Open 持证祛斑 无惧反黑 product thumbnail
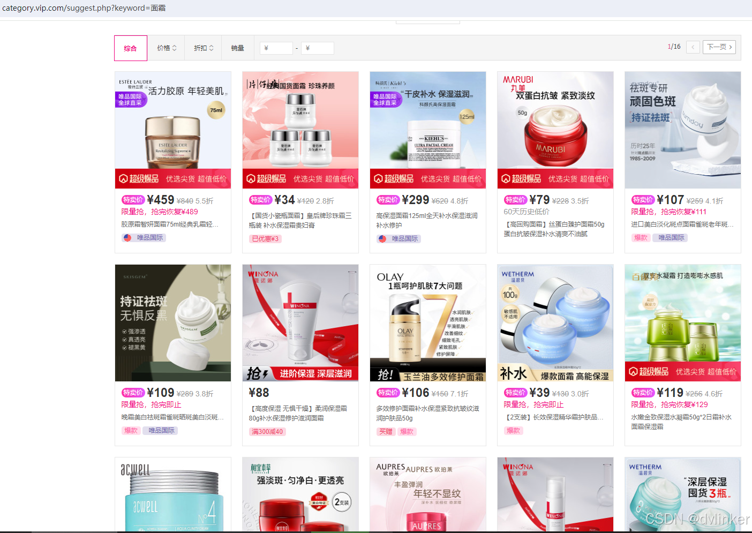Screen dimensions: 752x533 [x=173, y=323]
